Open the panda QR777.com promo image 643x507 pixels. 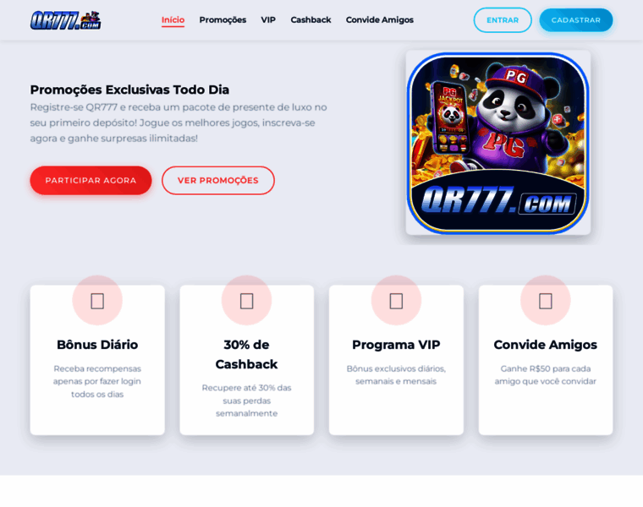tap(498, 143)
